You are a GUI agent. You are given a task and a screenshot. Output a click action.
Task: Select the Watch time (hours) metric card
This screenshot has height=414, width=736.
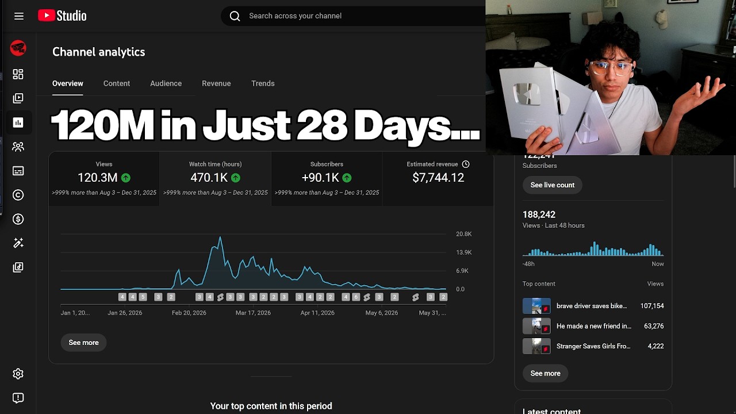coord(216,179)
